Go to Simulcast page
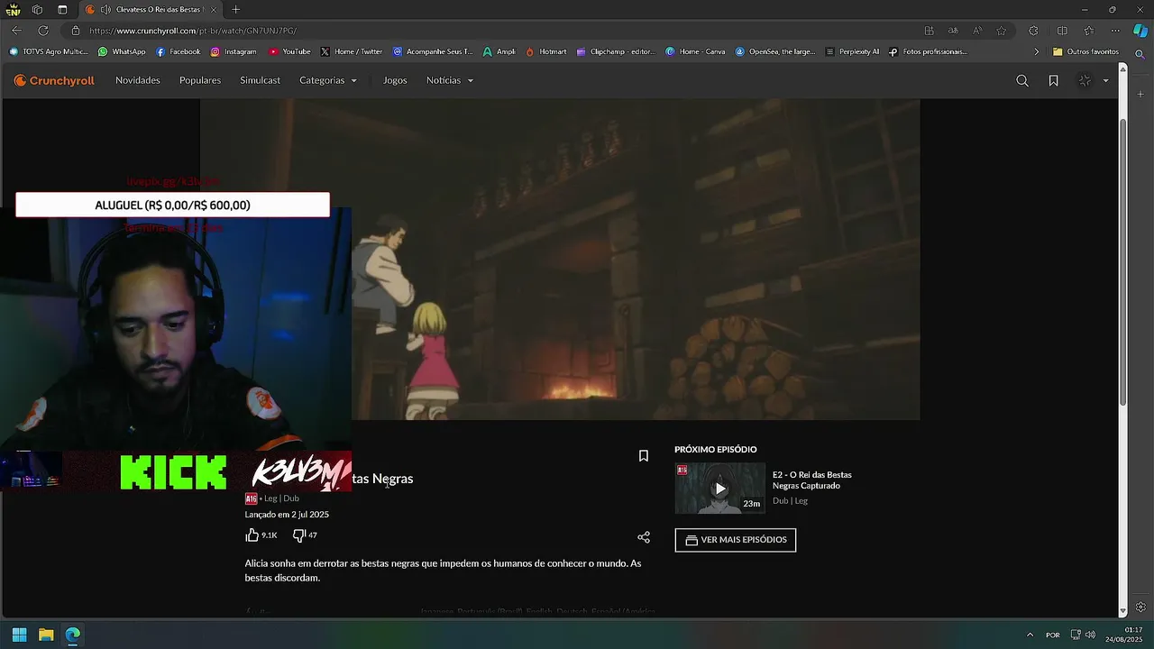Screen dimensions: 1154x649 tap(260, 80)
